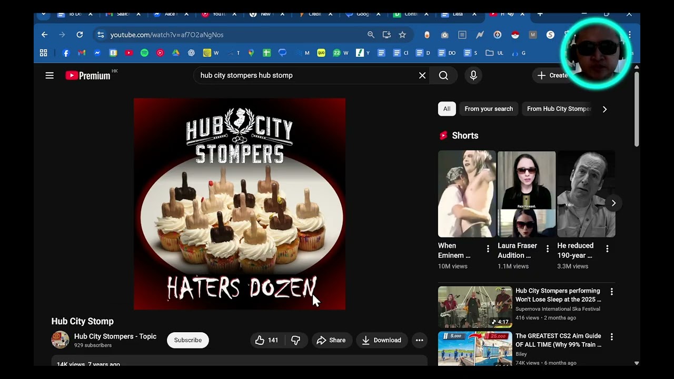Open ska festival performance video thumbnail
This screenshot has height=379, width=674.
[x=475, y=307]
